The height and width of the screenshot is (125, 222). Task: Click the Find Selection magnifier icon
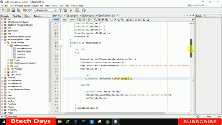click(95, 20)
